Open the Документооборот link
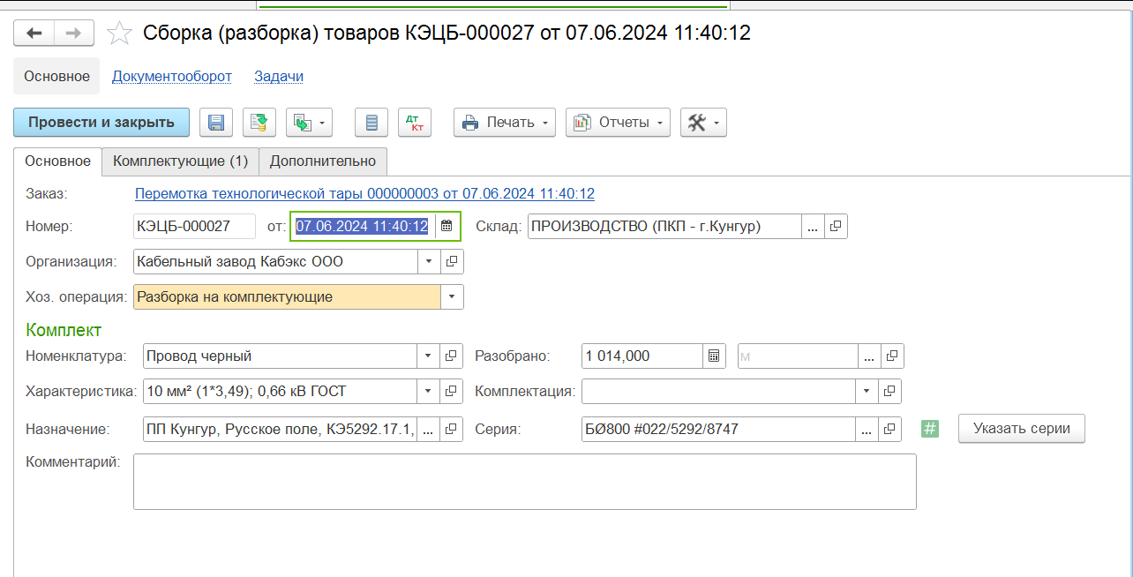Image resolution: width=1133 pixels, height=577 pixels. [x=172, y=76]
